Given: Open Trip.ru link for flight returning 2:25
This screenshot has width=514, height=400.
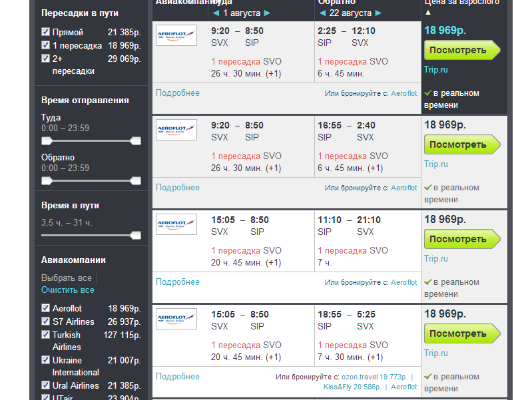Looking at the screenshot, I should pyautogui.click(x=435, y=70).
